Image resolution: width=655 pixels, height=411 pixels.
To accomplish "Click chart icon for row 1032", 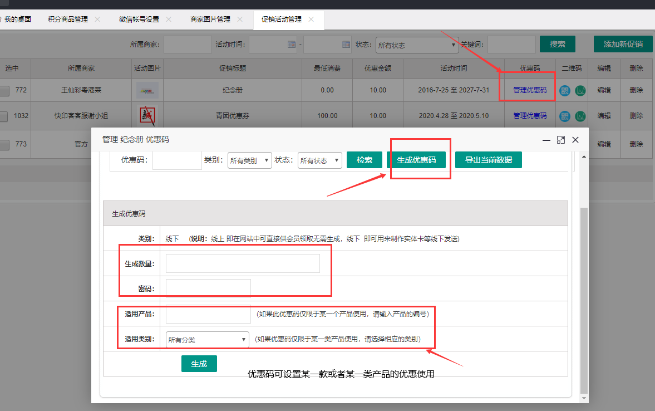I will coord(580,116).
